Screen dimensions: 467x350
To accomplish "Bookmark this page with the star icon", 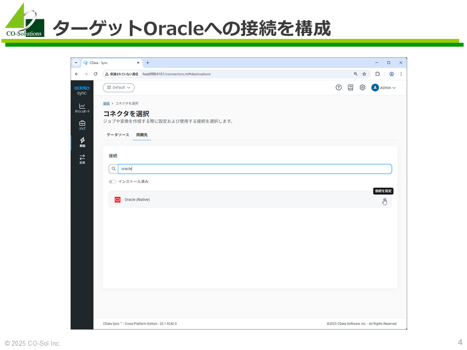I will pyautogui.click(x=364, y=74).
